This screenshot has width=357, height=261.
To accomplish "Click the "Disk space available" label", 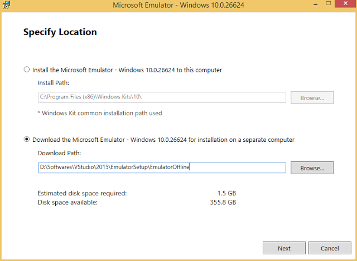I will pyautogui.click(x=67, y=202).
